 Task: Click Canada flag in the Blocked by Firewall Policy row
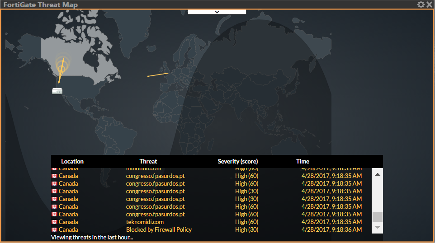pos(54,230)
